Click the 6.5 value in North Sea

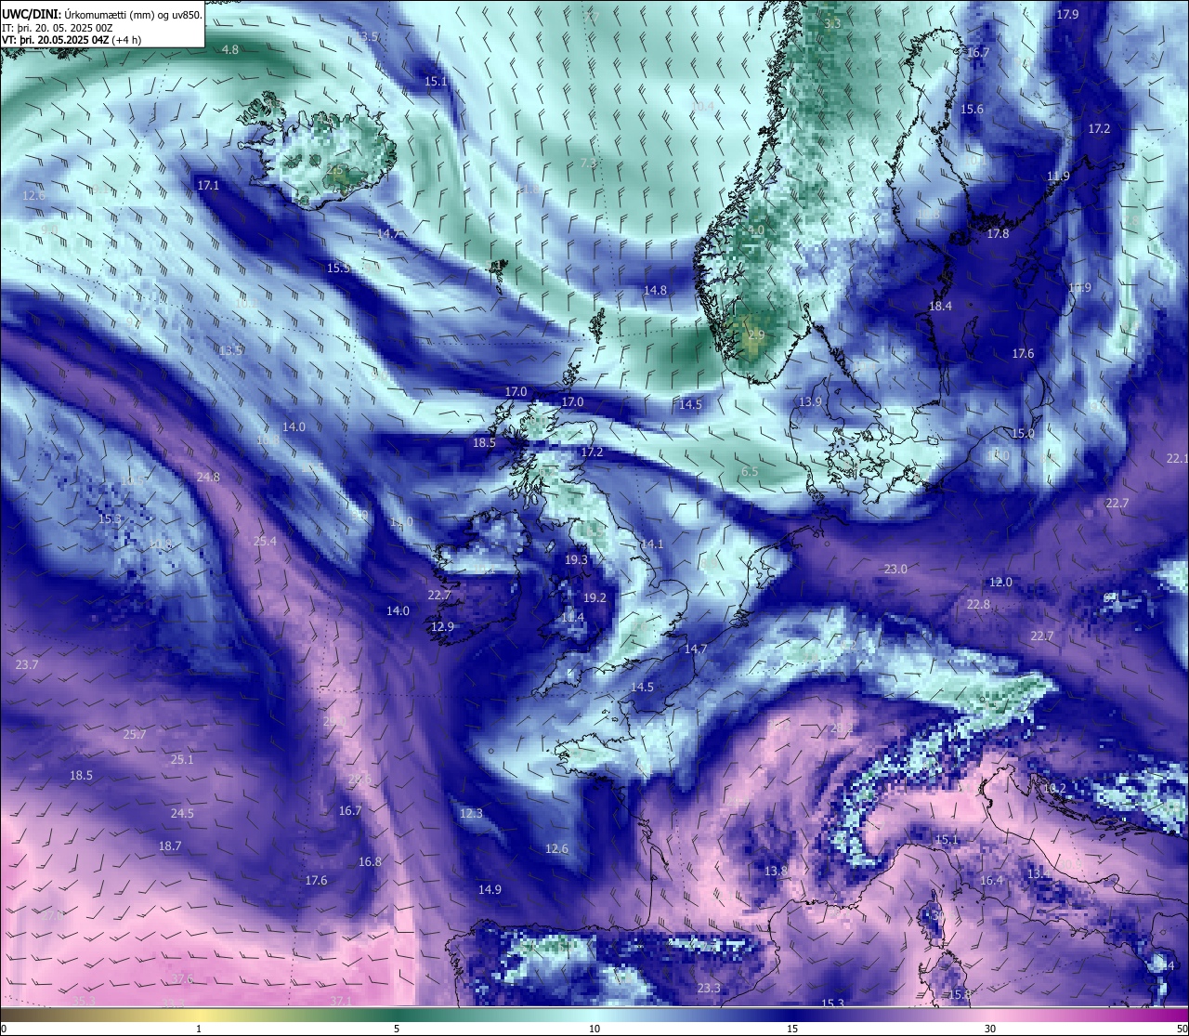point(750,471)
